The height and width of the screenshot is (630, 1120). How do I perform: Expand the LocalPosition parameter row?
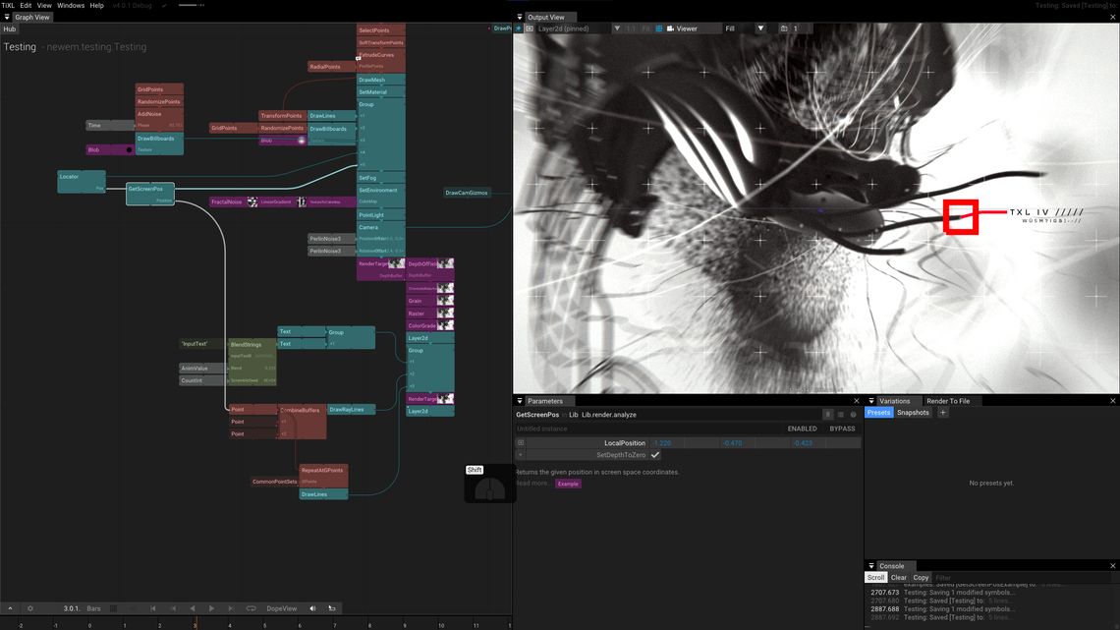pos(521,443)
